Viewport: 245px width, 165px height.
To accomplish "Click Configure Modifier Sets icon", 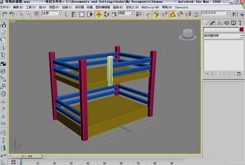I will [239, 74].
